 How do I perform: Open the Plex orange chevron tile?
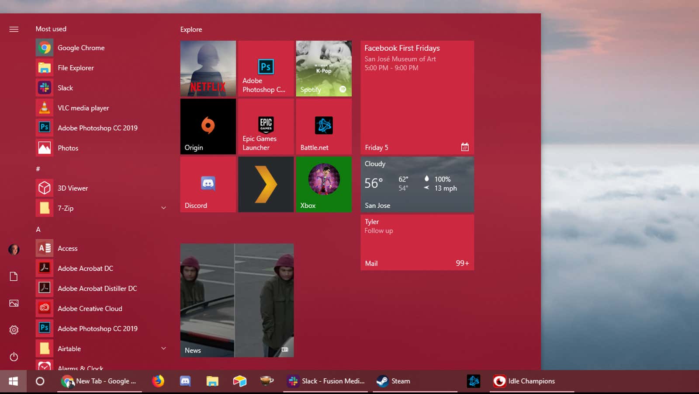point(266,185)
